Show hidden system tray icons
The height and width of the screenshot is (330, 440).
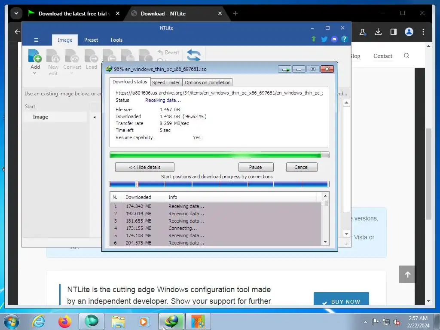(365, 322)
